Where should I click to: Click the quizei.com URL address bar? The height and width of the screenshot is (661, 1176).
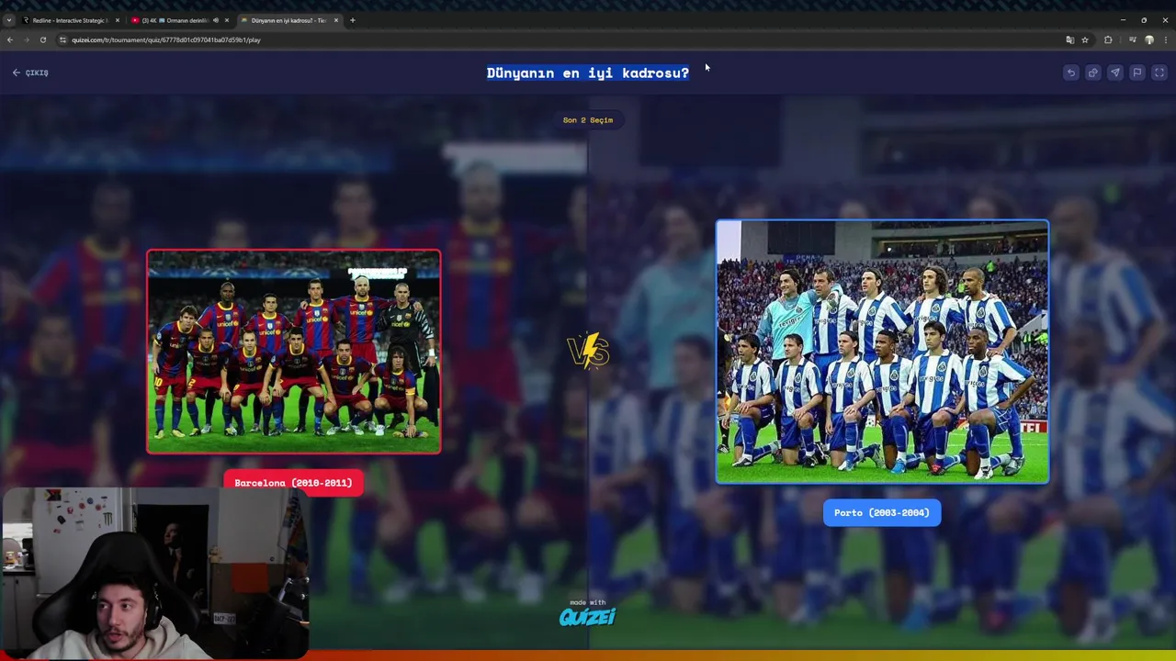point(560,39)
